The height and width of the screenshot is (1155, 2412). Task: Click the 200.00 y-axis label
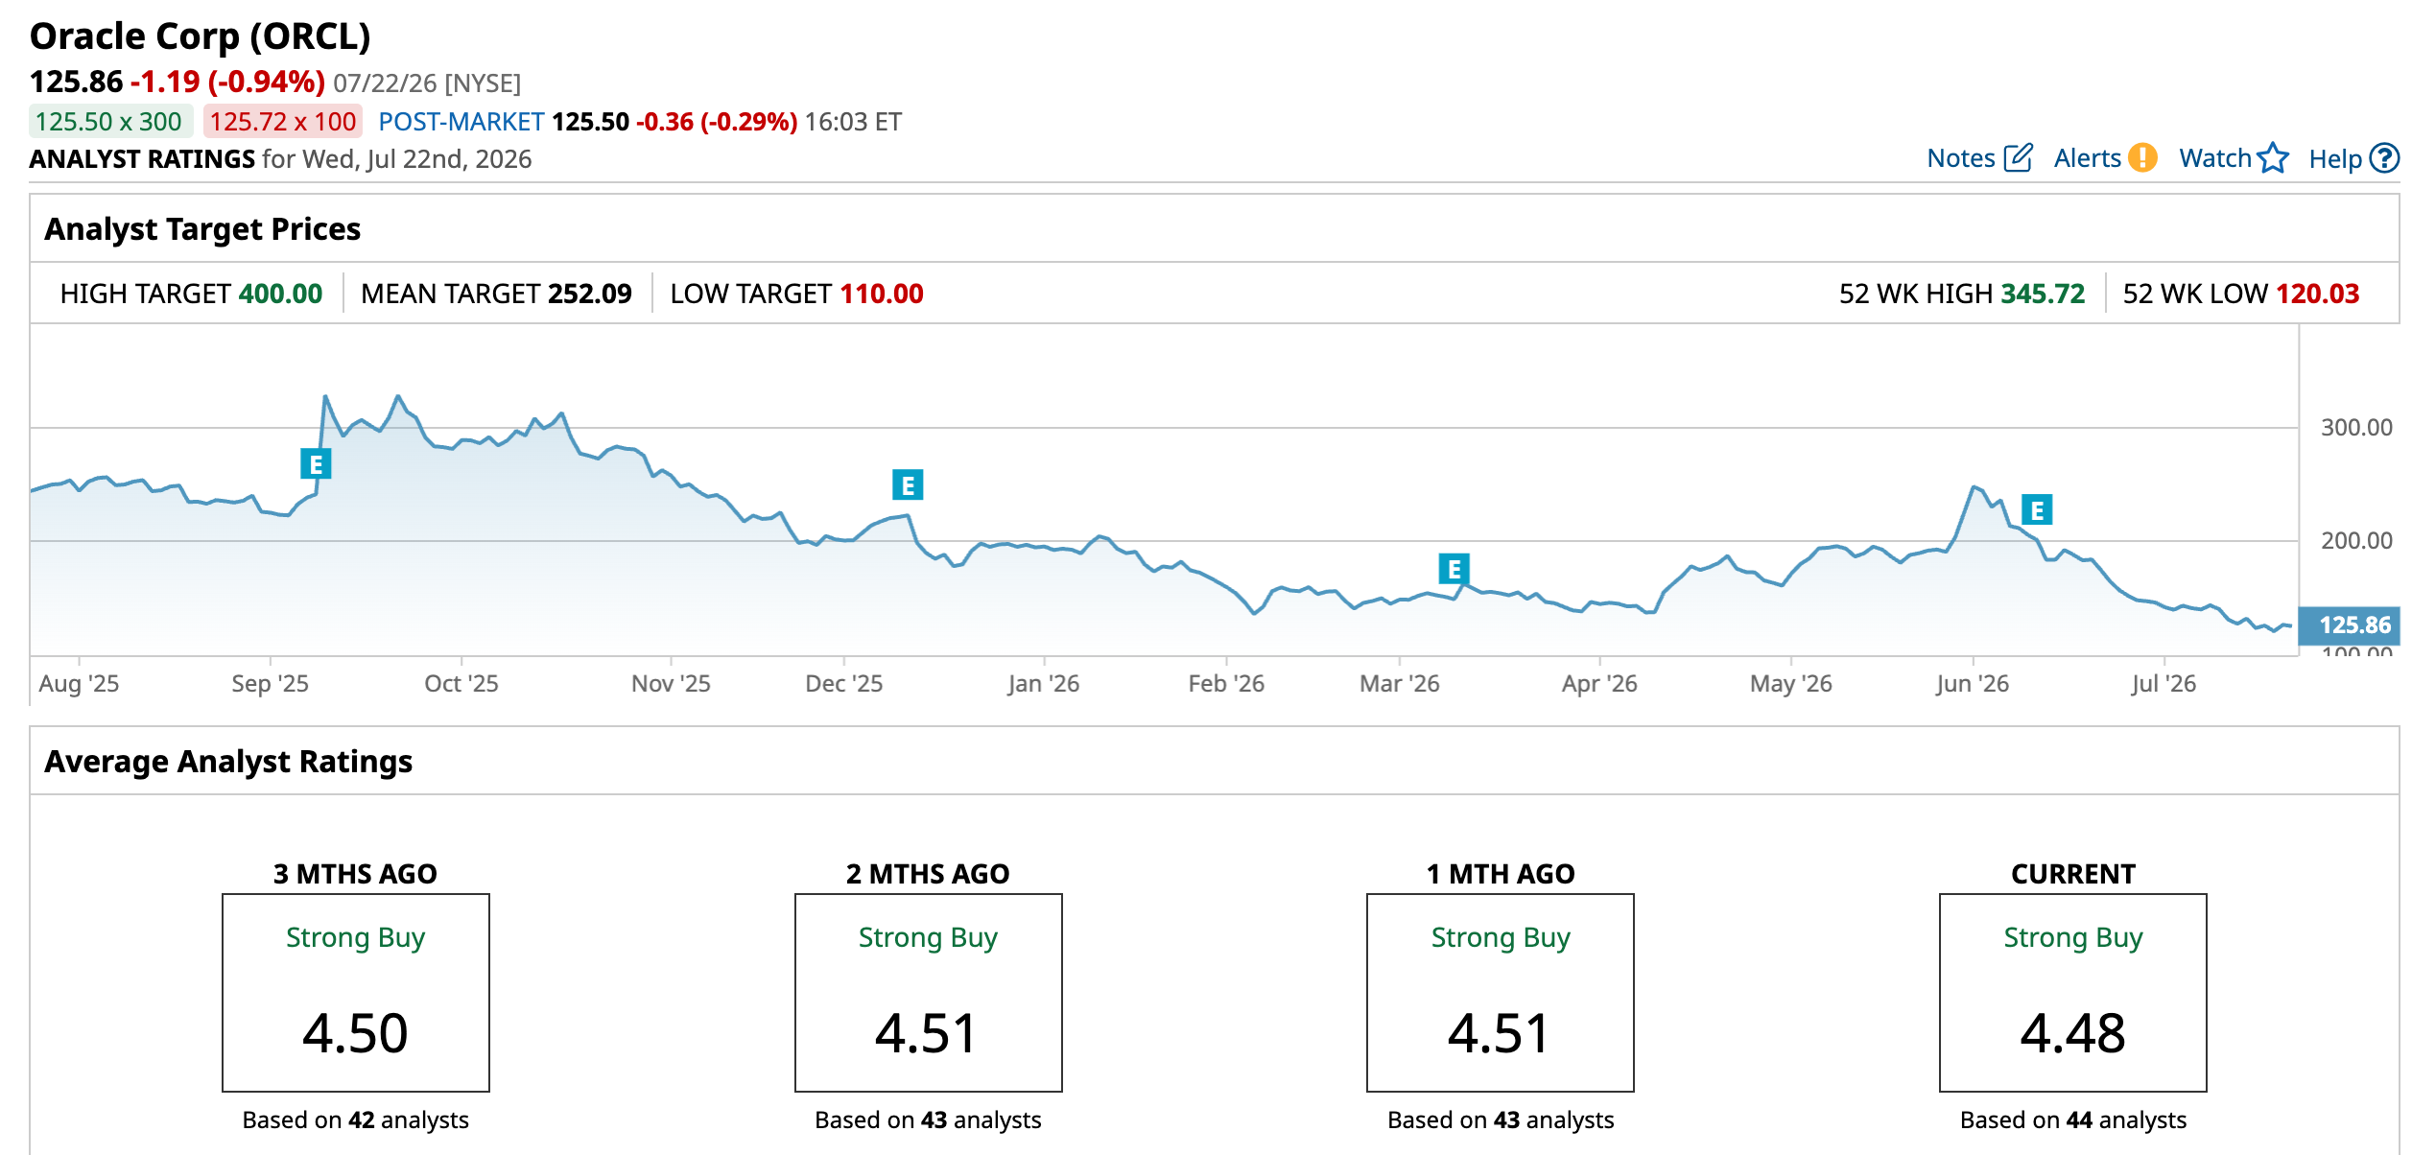pyautogui.click(x=2356, y=541)
